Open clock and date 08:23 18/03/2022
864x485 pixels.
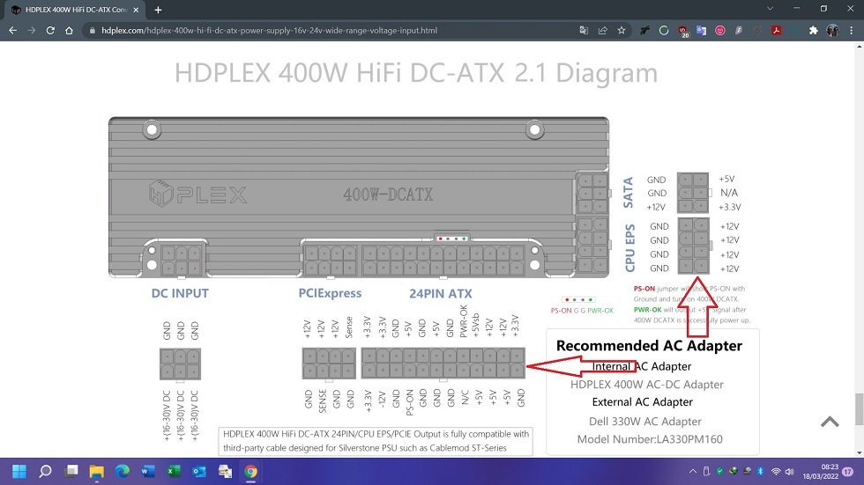(x=821, y=471)
